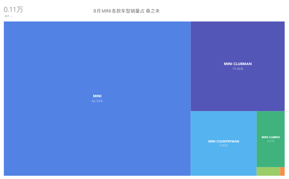Viewport: 289px width, 179px height.
Task: Click the MINI label in blue block
Action: tap(97, 96)
